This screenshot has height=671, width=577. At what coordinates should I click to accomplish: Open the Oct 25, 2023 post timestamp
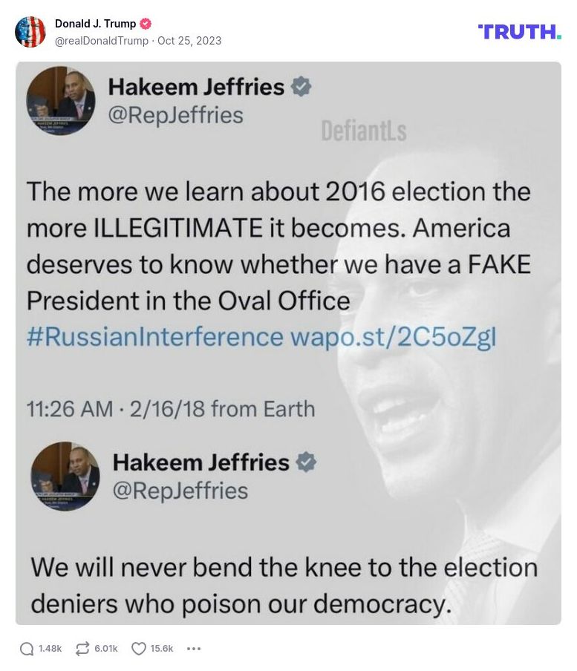(x=189, y=41)
